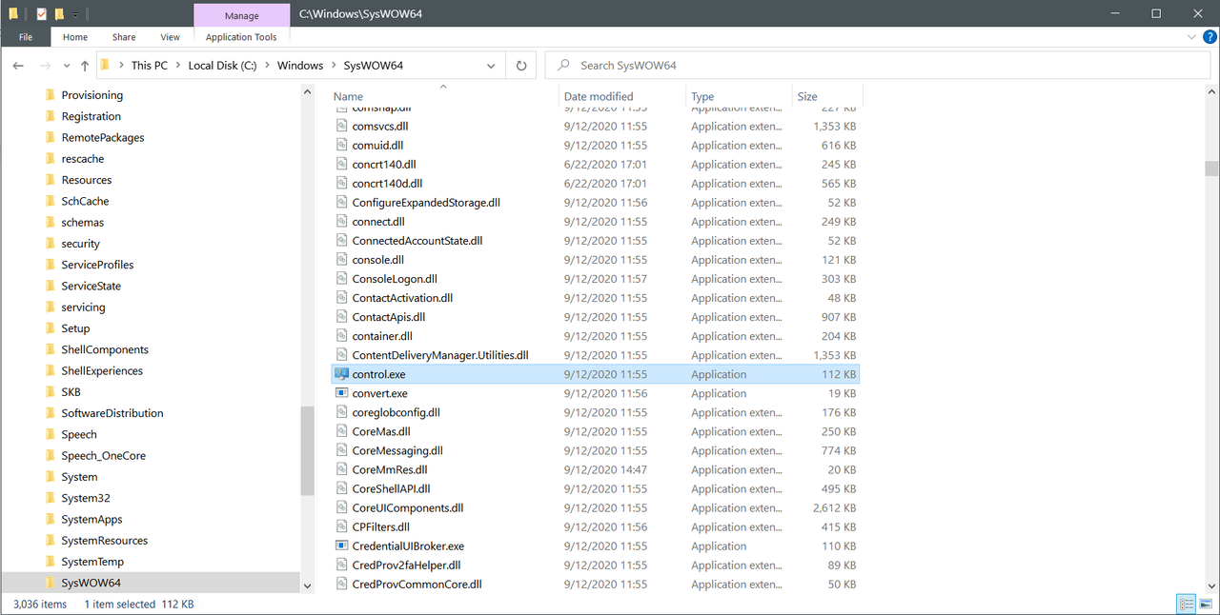Image resolution: width=1220 pixels, height=615 pixels.
Task: Open the Home ribbon tab
Action: (x=75, y=37)
